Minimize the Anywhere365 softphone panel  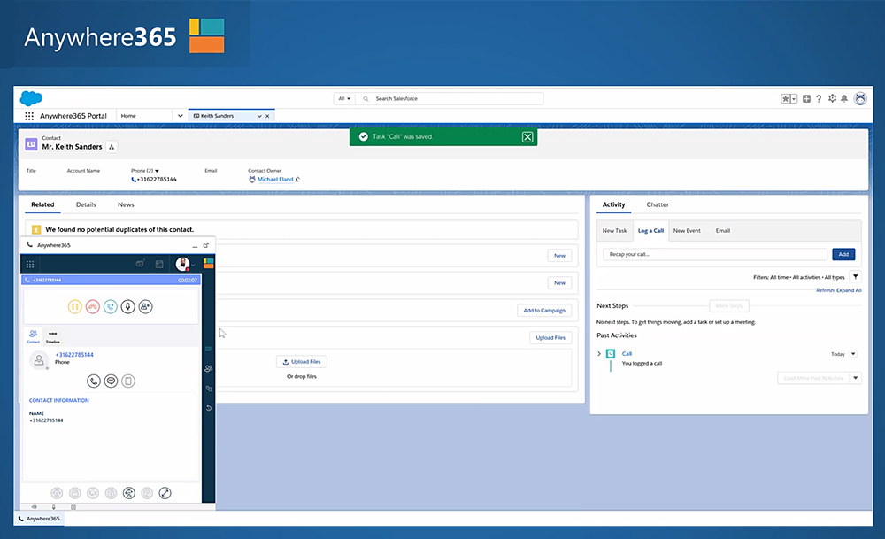coord(195,245)
